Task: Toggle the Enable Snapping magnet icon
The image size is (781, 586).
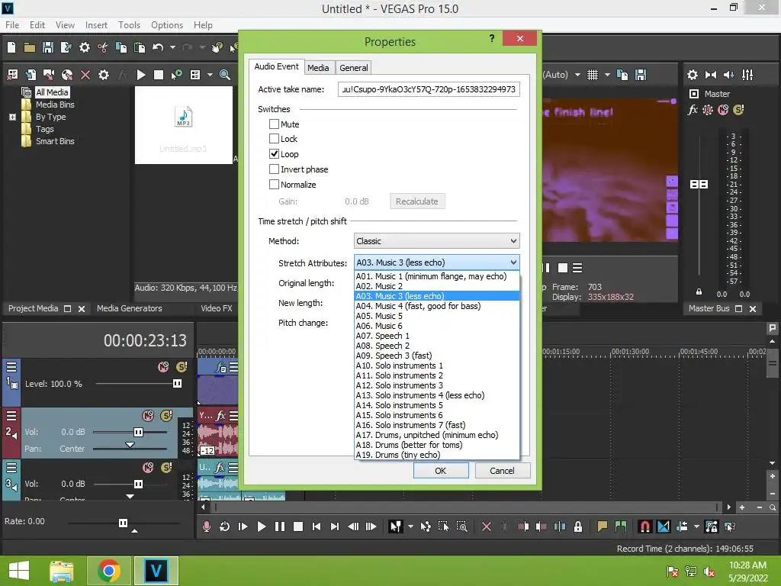Action: 644,526
